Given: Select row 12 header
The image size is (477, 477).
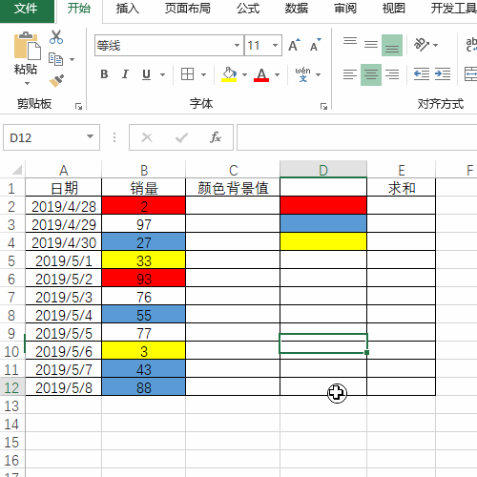Looking at the screenshot, I should pyautogui.click(x=12, y=387).
